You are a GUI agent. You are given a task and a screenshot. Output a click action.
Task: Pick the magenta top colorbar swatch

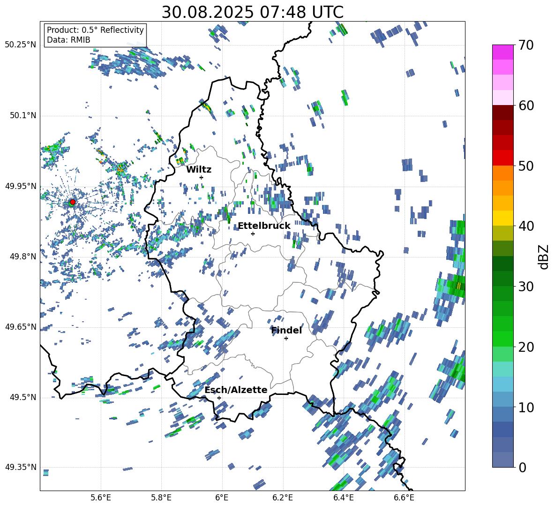pyautogui.click(x=503, y=52)
